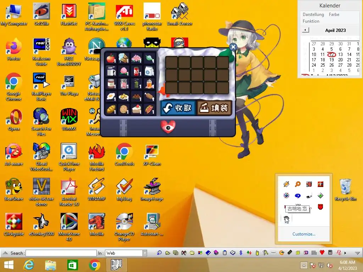Screen dimensions: 363x272
Task: Click the first empty brown slot
Action: (x=172, y=62)
